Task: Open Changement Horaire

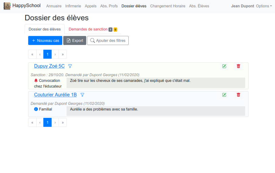Action: (x=168, y=6)
